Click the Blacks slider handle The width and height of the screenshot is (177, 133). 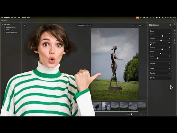158,58
